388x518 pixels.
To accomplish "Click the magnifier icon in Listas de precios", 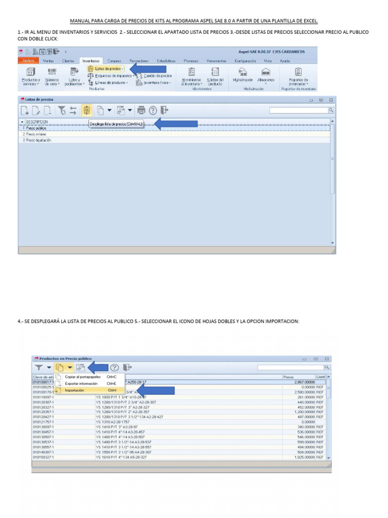I will point(331,110).
